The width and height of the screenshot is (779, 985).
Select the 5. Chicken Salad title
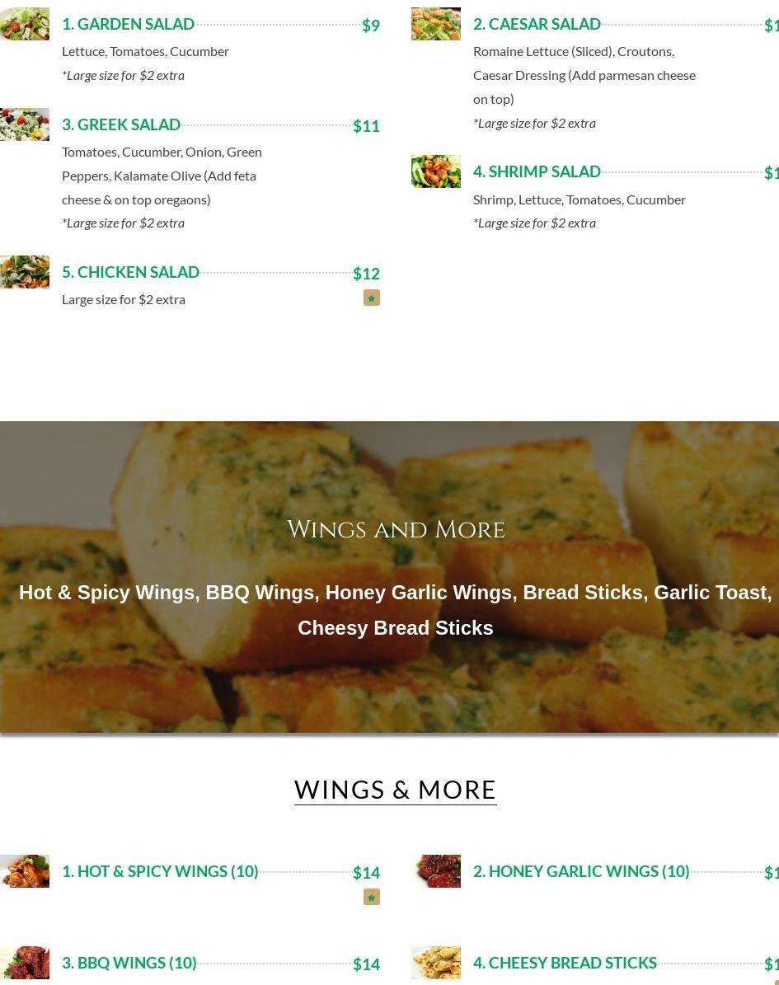[x=131, y=272]
